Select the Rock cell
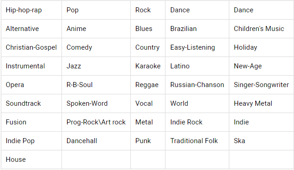 point(148,10)
